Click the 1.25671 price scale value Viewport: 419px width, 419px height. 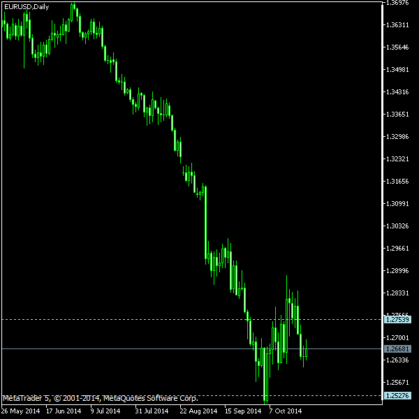[397, 383]
